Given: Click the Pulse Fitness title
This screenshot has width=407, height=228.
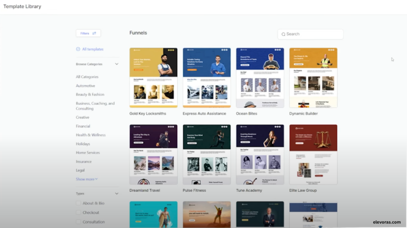Looking at the screenshot, I should coord(194,190).
